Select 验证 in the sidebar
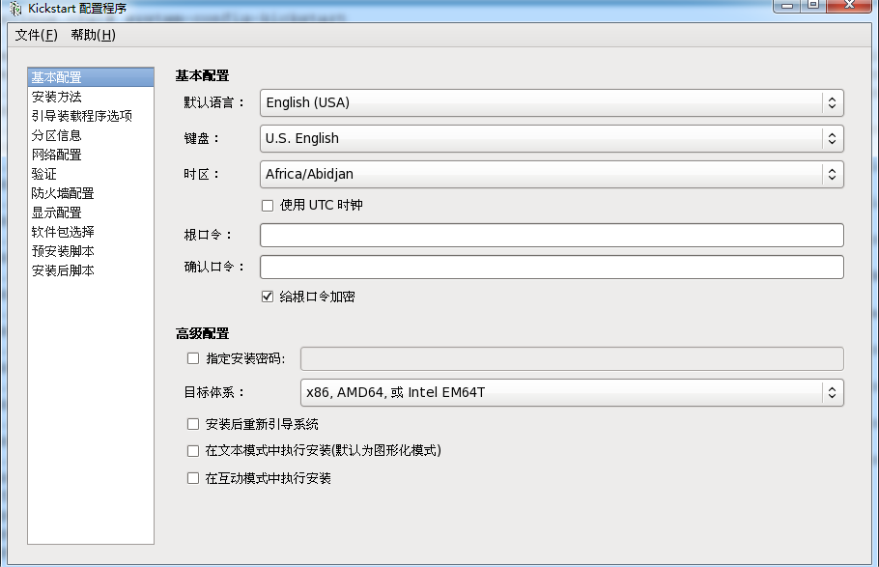Viewport: 879px width, 567px height. tap(91, 174)
